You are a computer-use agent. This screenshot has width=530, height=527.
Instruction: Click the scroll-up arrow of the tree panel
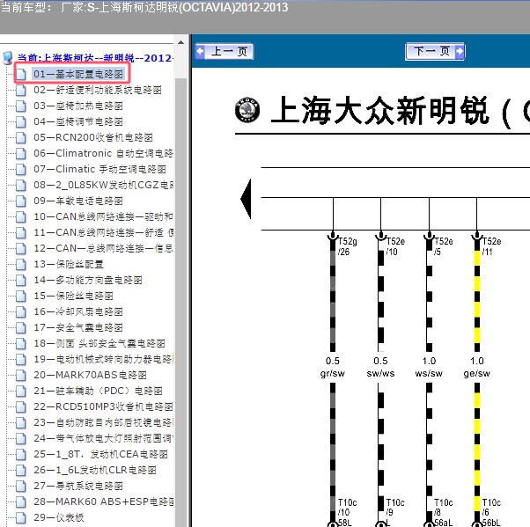180,42
